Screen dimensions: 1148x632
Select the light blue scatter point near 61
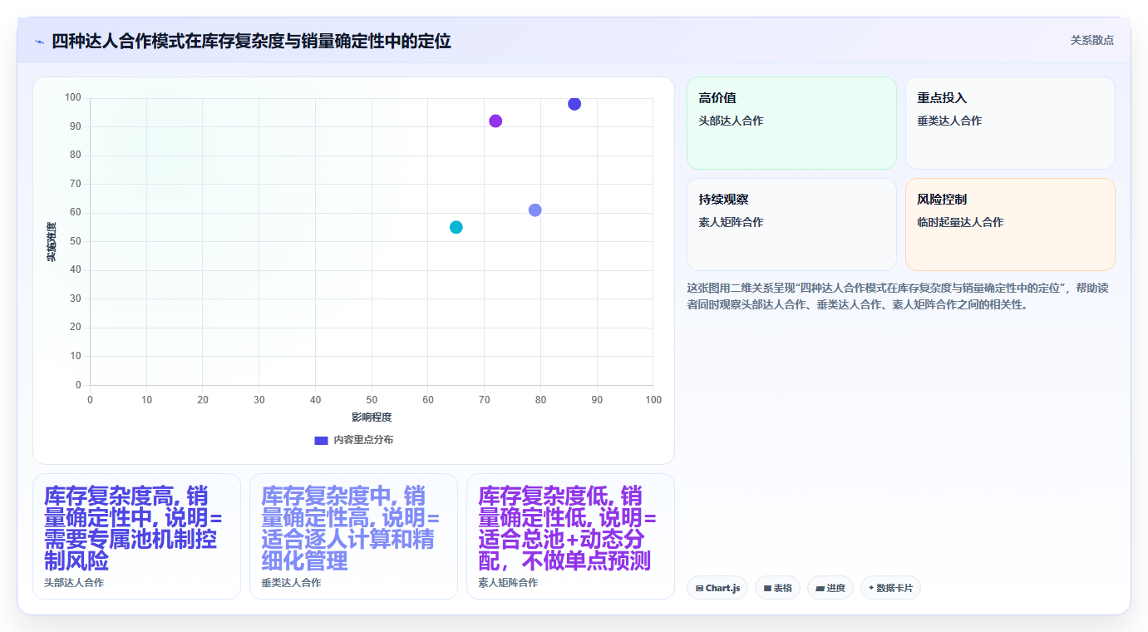point(535,210)
